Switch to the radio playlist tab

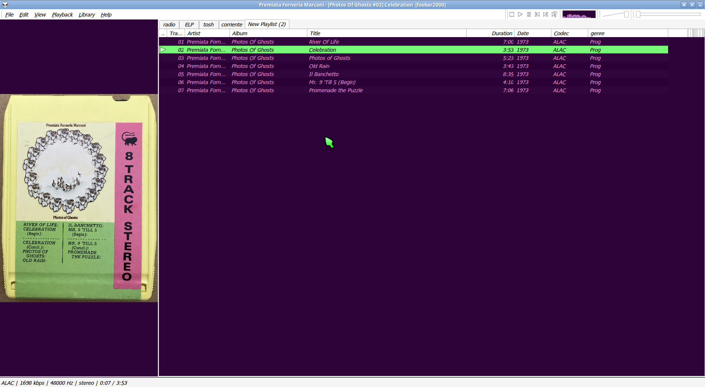pyautogui.click(x=169, y=25)
